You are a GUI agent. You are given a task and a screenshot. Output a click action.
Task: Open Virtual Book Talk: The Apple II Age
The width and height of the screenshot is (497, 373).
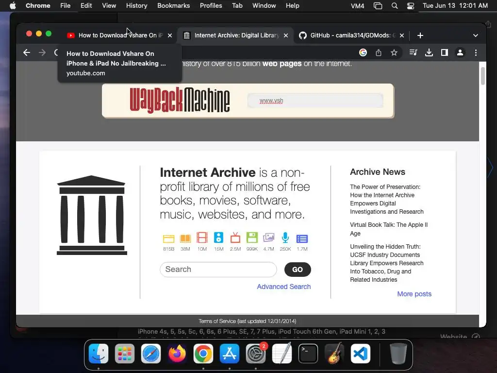389,229
